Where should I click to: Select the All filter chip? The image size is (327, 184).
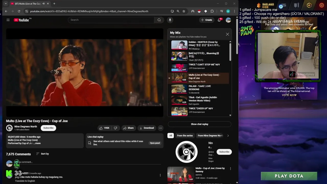pos(170,136)
